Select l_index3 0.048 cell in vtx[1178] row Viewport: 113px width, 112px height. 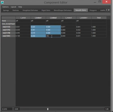(x=69, y=33)
